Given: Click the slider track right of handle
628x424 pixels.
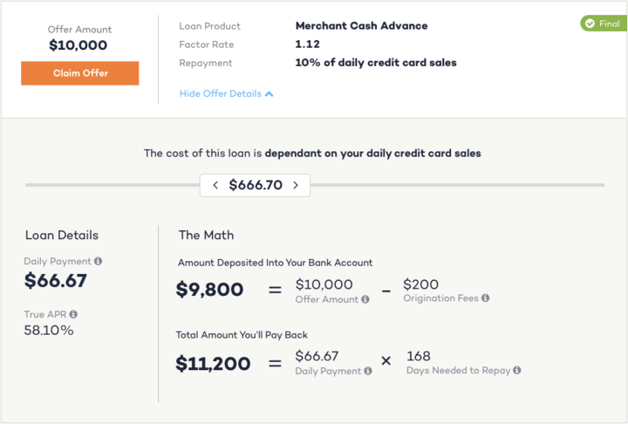Looking at the screenshot, I should pyautogui.click(x=457, y=185).
